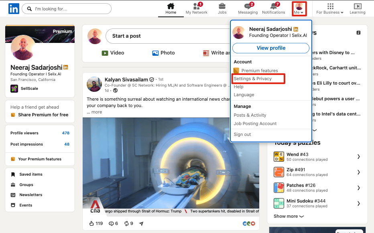Select Language menu item
Viewport: 374px width, 233px height.
(244, 95)
